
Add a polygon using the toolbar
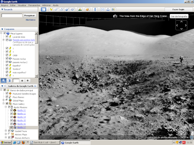click(56, 9)
